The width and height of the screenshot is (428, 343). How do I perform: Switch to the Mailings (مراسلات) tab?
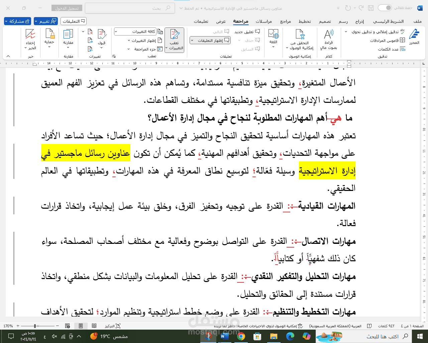264,21
